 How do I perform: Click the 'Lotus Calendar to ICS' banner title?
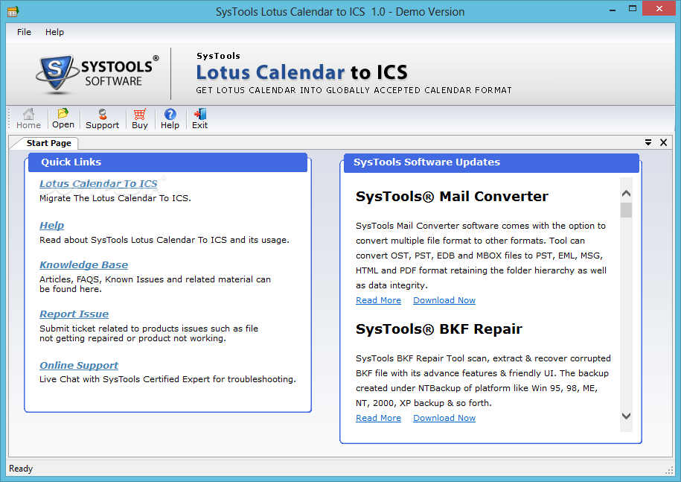click(x=302, y=72)
